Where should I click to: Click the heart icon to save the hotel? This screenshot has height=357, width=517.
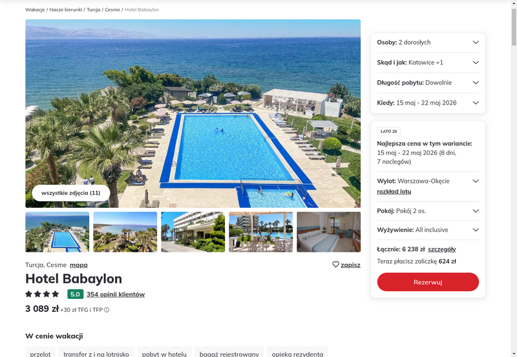point(335,265)
